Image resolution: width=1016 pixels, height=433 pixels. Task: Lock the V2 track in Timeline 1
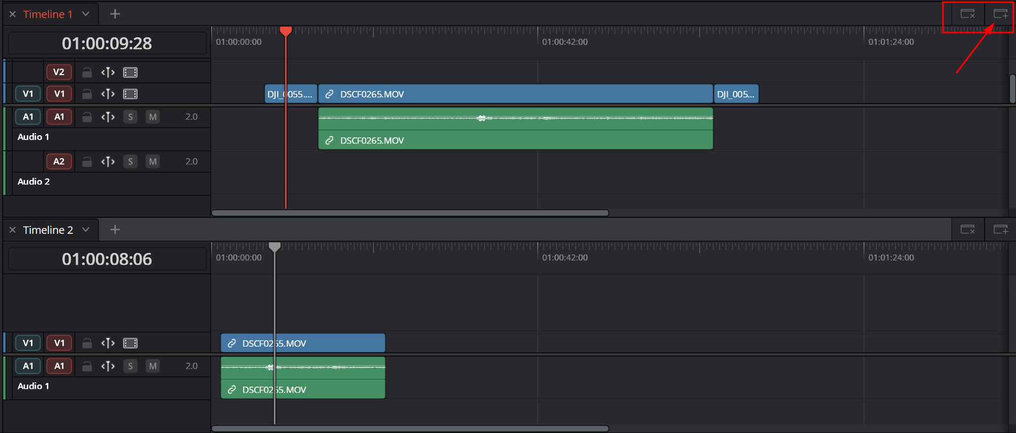point(87,72)
